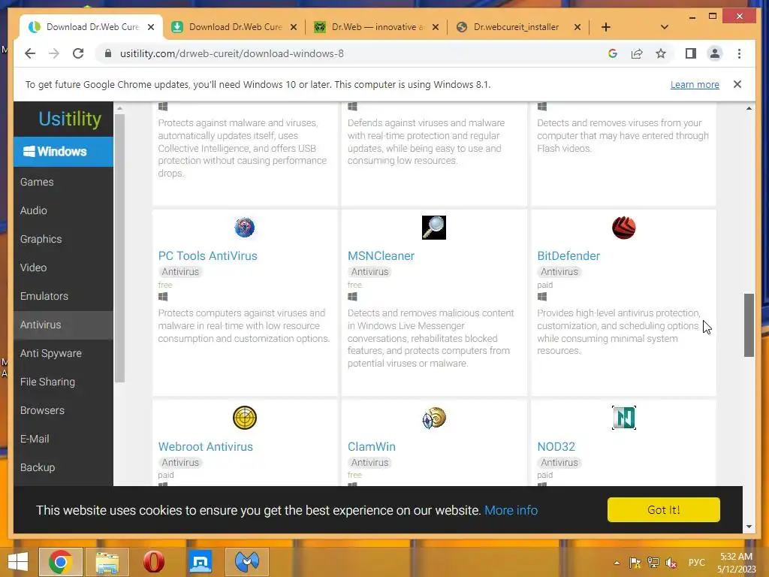This screenshot has width=769, height=577.
Task: View site information lock icon
Action: 108,53
